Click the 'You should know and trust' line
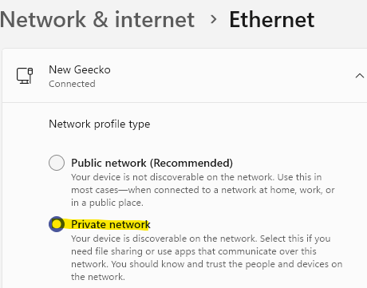 [207, 264]
